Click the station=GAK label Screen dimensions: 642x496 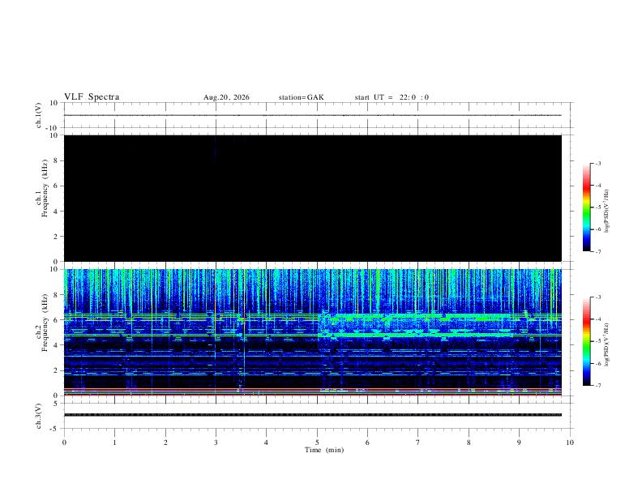point(301,97)
